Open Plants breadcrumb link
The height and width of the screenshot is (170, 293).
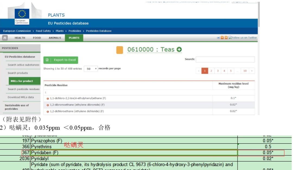click(x=60, y=31)
